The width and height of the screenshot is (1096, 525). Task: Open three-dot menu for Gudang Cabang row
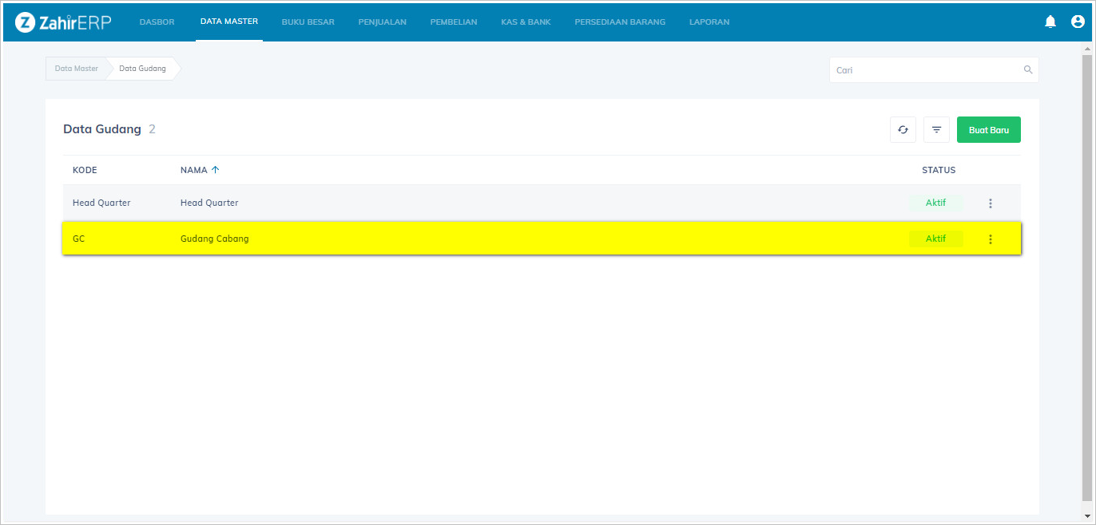[x=991, y=239]
